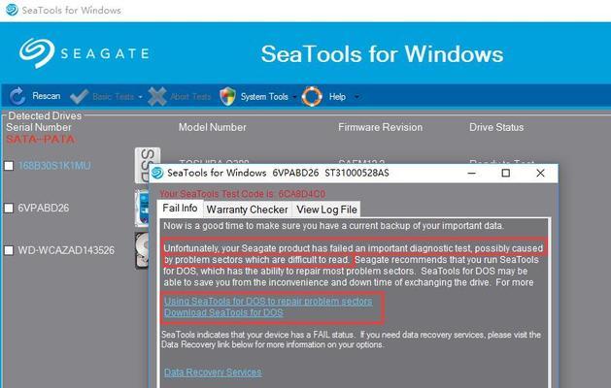Tick the checkbox for drive WD-WCAZAD143526

pos(9,250)
